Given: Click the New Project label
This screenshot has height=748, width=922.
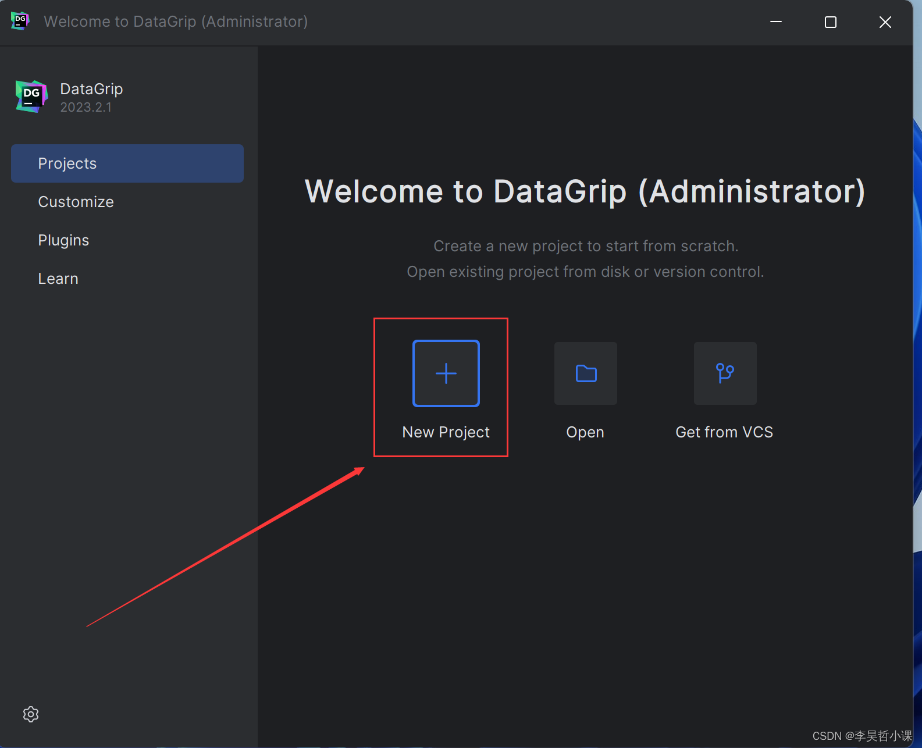Looking at the screenshot, I should pyautogui.click(x=446, y=432).
